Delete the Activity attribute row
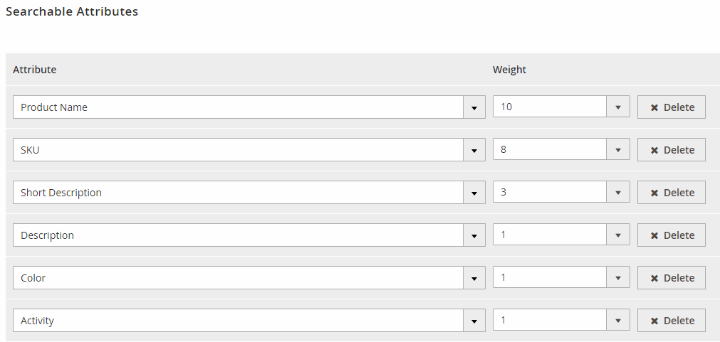This screenshot has width=720, height=342. coord(671,321)
